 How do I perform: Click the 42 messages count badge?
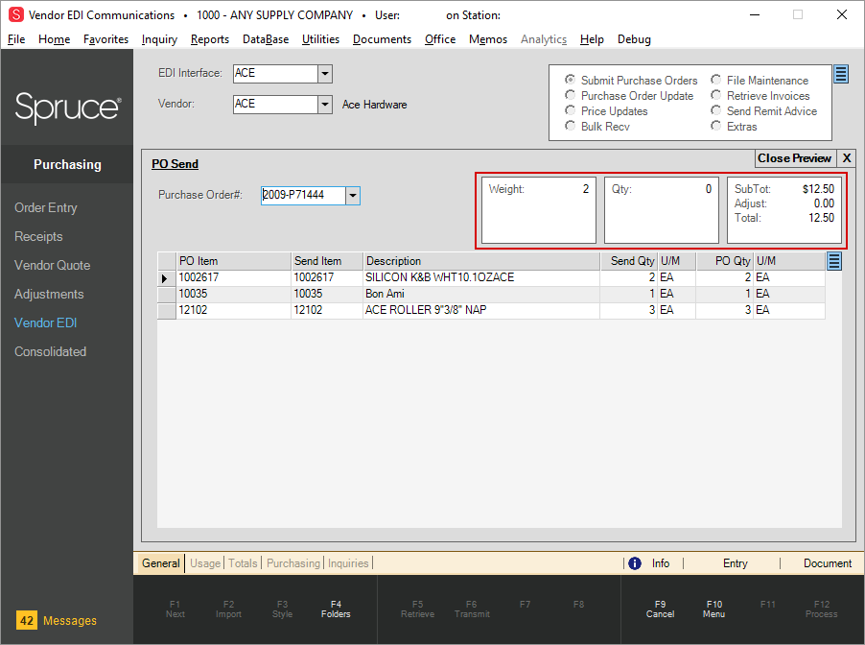[x=27, y=620]
